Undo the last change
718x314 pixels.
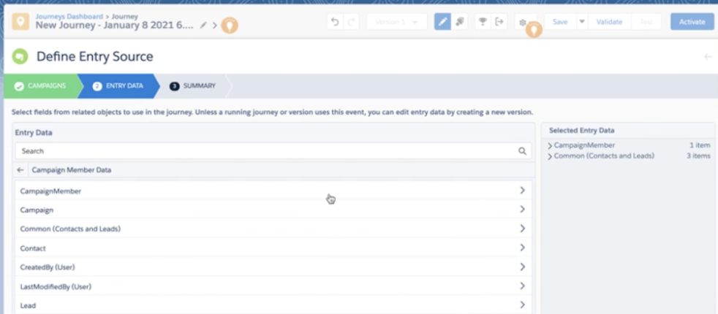point(335,21)
